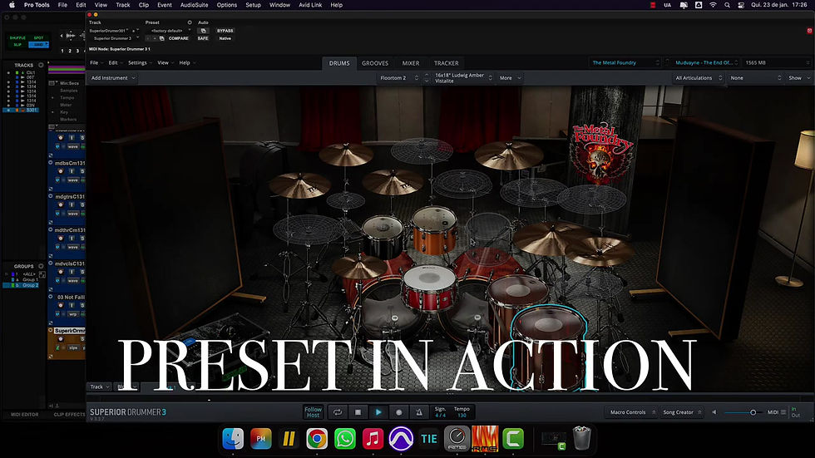Click the copy preset settings icon

(161, 38)
